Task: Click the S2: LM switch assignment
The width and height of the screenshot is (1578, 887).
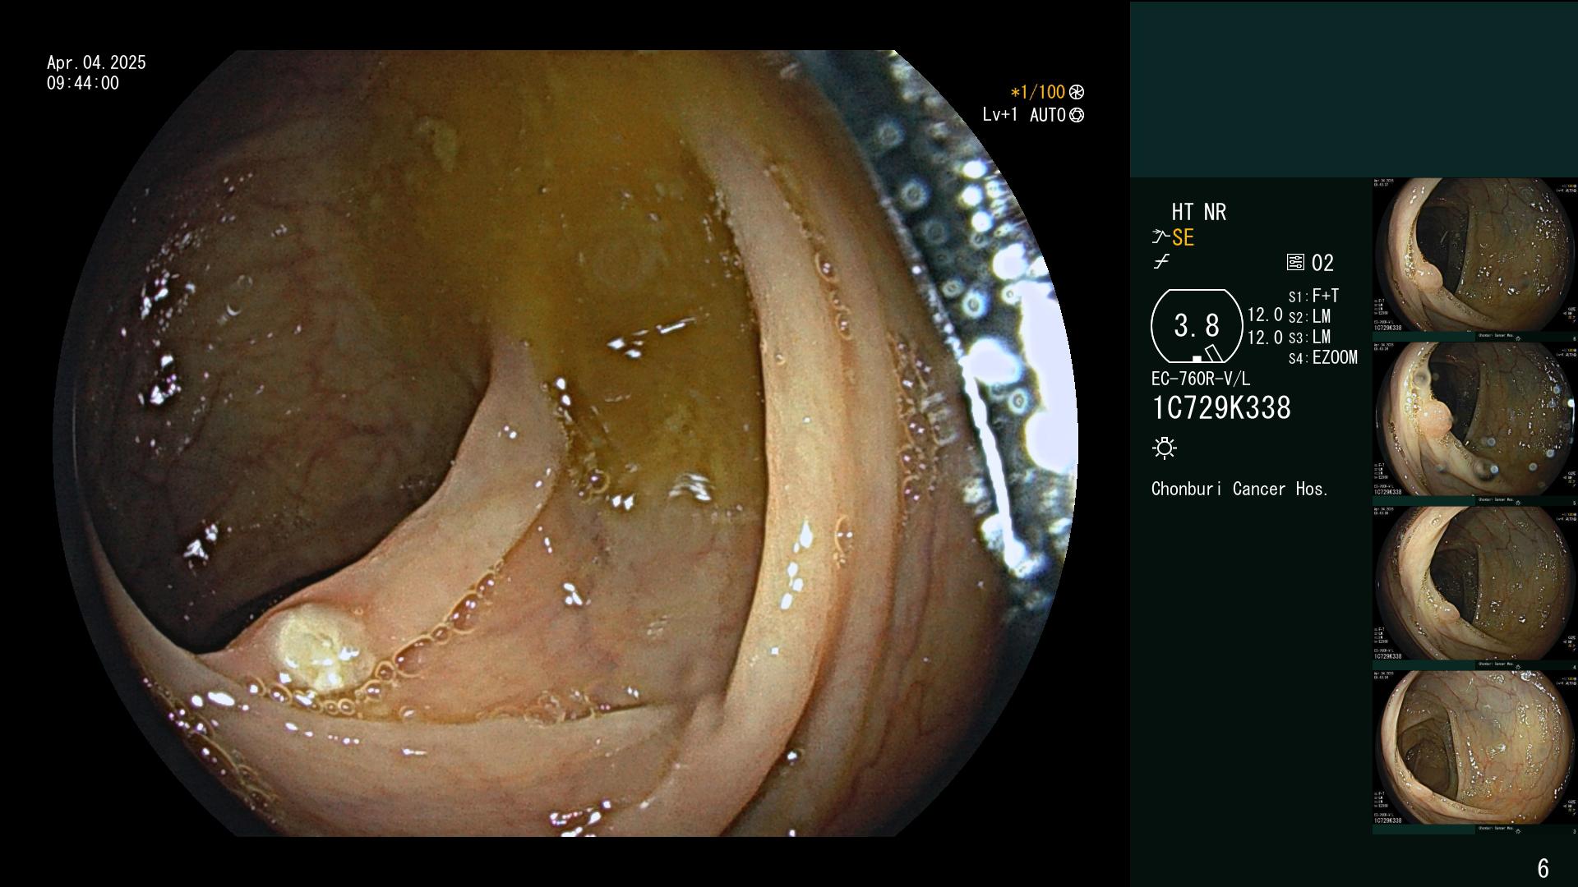Action: (1309, 316)
